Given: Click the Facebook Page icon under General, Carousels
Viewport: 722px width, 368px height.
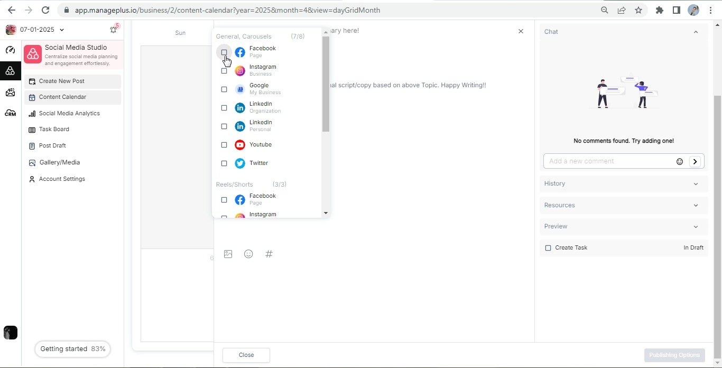Looking at the screenshot, I should pos(240,52).
